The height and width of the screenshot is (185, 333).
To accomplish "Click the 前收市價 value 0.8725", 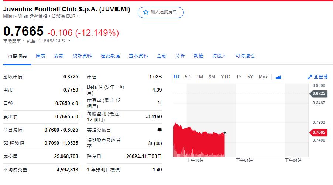I will [x=71, y=77].
